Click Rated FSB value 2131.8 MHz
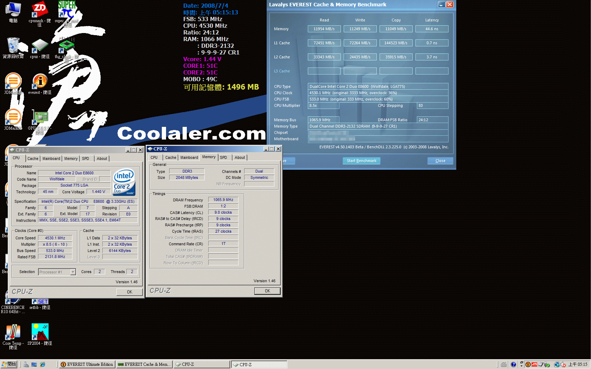The width and height of the screenshot is (591, 369). point(55,257)
